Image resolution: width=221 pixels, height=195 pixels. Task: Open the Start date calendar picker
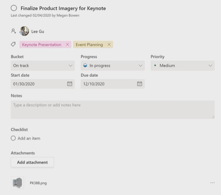[69, 84]
